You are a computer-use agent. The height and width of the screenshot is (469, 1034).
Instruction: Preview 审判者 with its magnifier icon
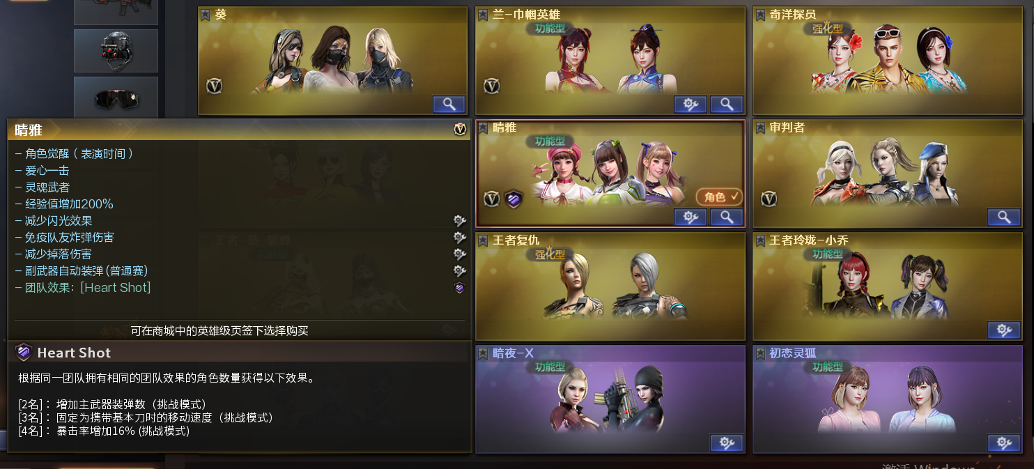[1004, 217]
